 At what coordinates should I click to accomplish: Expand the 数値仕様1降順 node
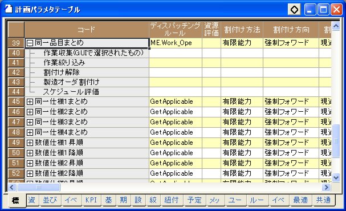30,153
